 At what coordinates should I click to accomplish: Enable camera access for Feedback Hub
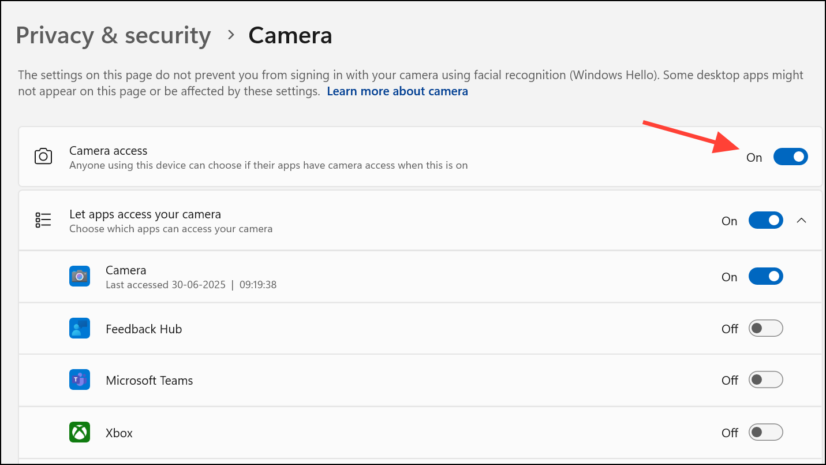pyautogui.click(x=766, y=328)
